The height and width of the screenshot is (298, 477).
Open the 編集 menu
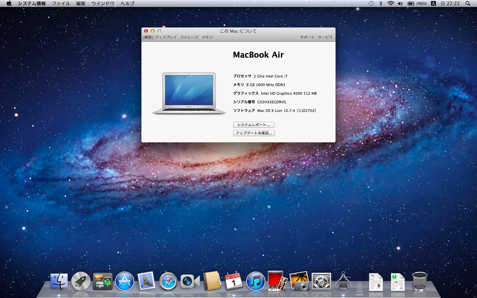click(81, 4)
